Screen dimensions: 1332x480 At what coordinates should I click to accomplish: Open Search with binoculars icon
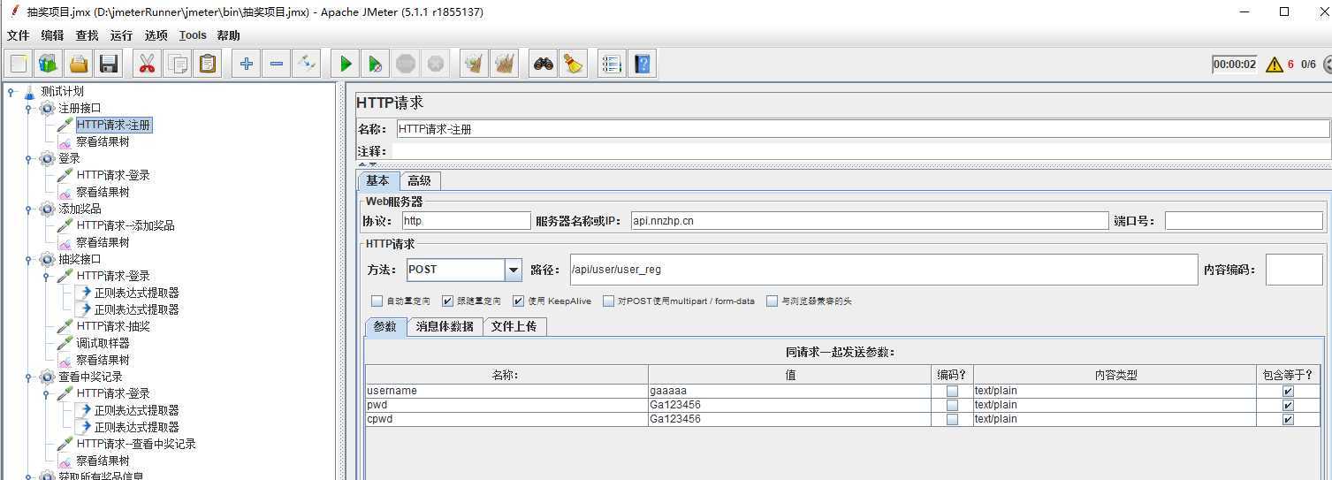pyautogui.click(x=544, y=64)
